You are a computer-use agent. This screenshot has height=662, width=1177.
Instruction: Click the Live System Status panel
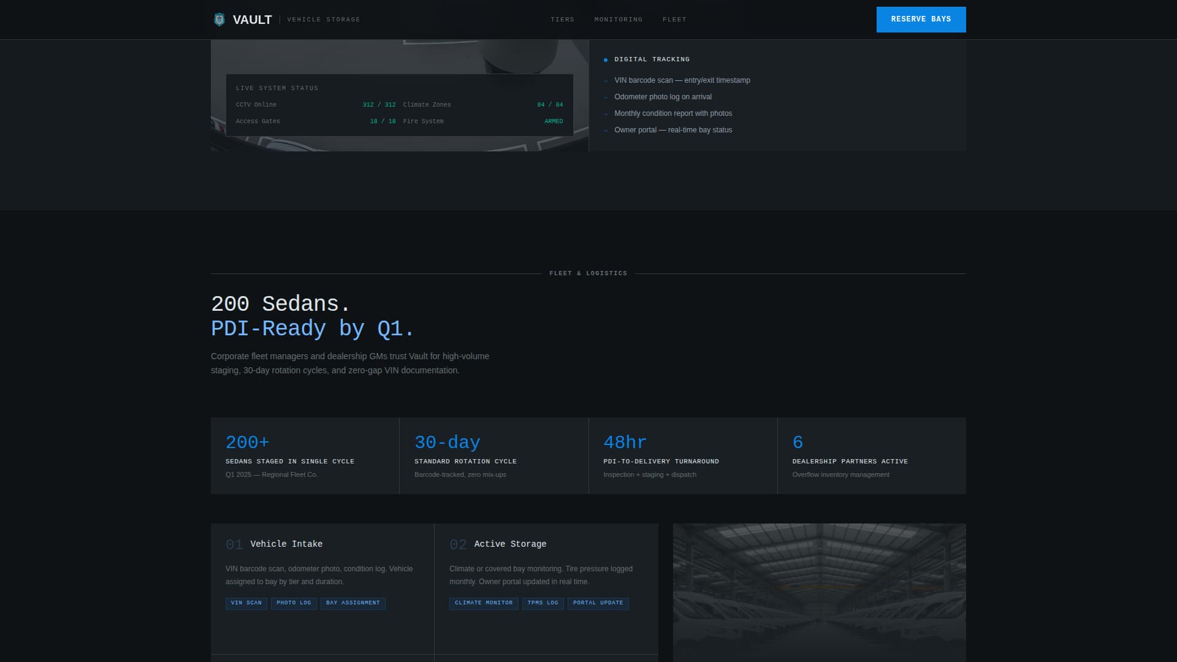click(399, 105)
